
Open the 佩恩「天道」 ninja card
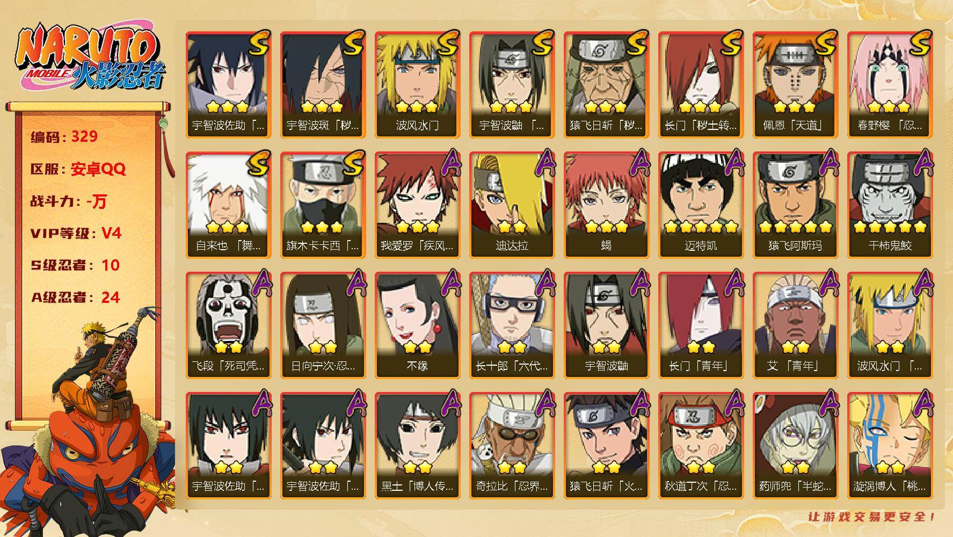pyautogui.click(x=795, y=84)
